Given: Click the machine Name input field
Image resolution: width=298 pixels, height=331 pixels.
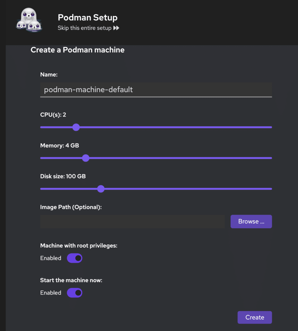Looking at the screenshot, I should [156, 90].
